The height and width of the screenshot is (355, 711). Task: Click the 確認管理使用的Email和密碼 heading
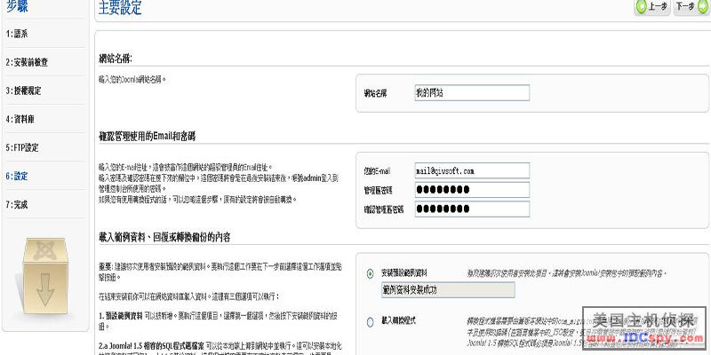(148, 137)
